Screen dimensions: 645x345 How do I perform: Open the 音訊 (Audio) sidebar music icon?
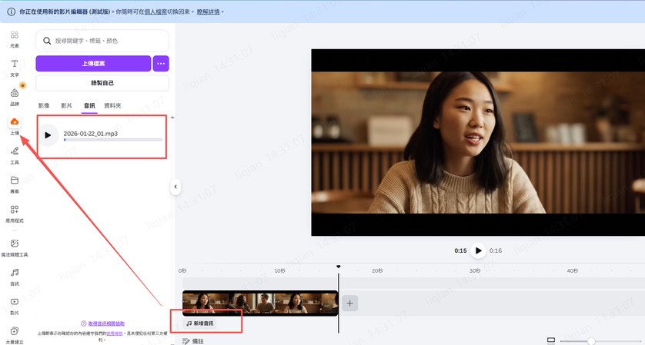tap(15, 272)
